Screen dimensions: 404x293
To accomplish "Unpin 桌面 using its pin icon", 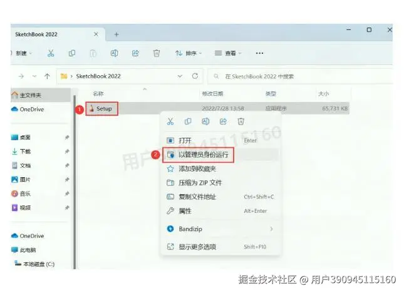I will pyautogui.click(x=67, y=138).
